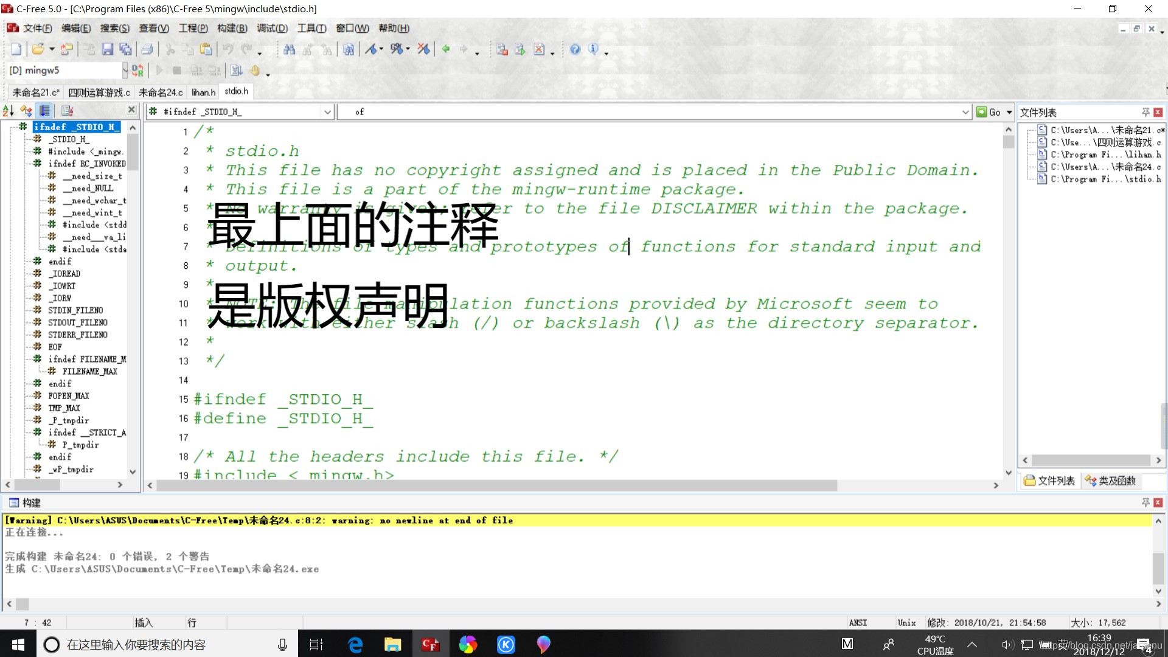Close the 文件列表 panel with red X
The image size is (1168, 657).
pos(1158,112)
